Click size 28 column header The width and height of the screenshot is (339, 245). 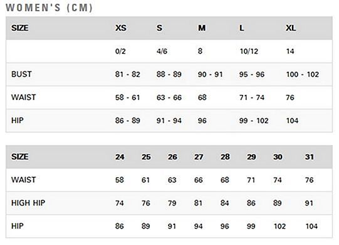click(225, 157)
